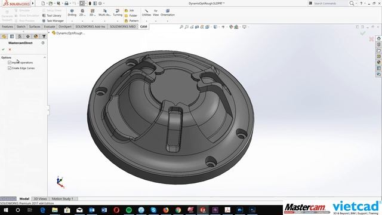The width and height of the screenshot is (382, 215).
Task: Expand the Multi-Axis dropdown arrow
Action: coord(105,21)
